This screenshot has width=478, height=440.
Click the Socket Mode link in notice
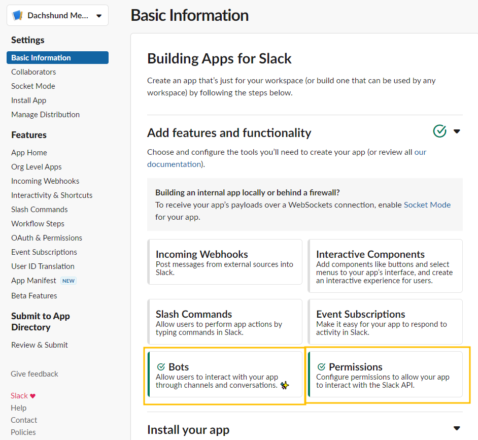pos(427,205)
